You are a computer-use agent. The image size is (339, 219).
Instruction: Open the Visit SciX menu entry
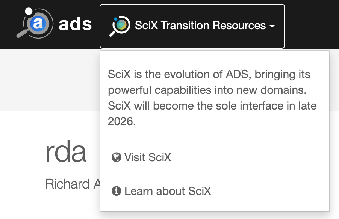pos(147,157)
